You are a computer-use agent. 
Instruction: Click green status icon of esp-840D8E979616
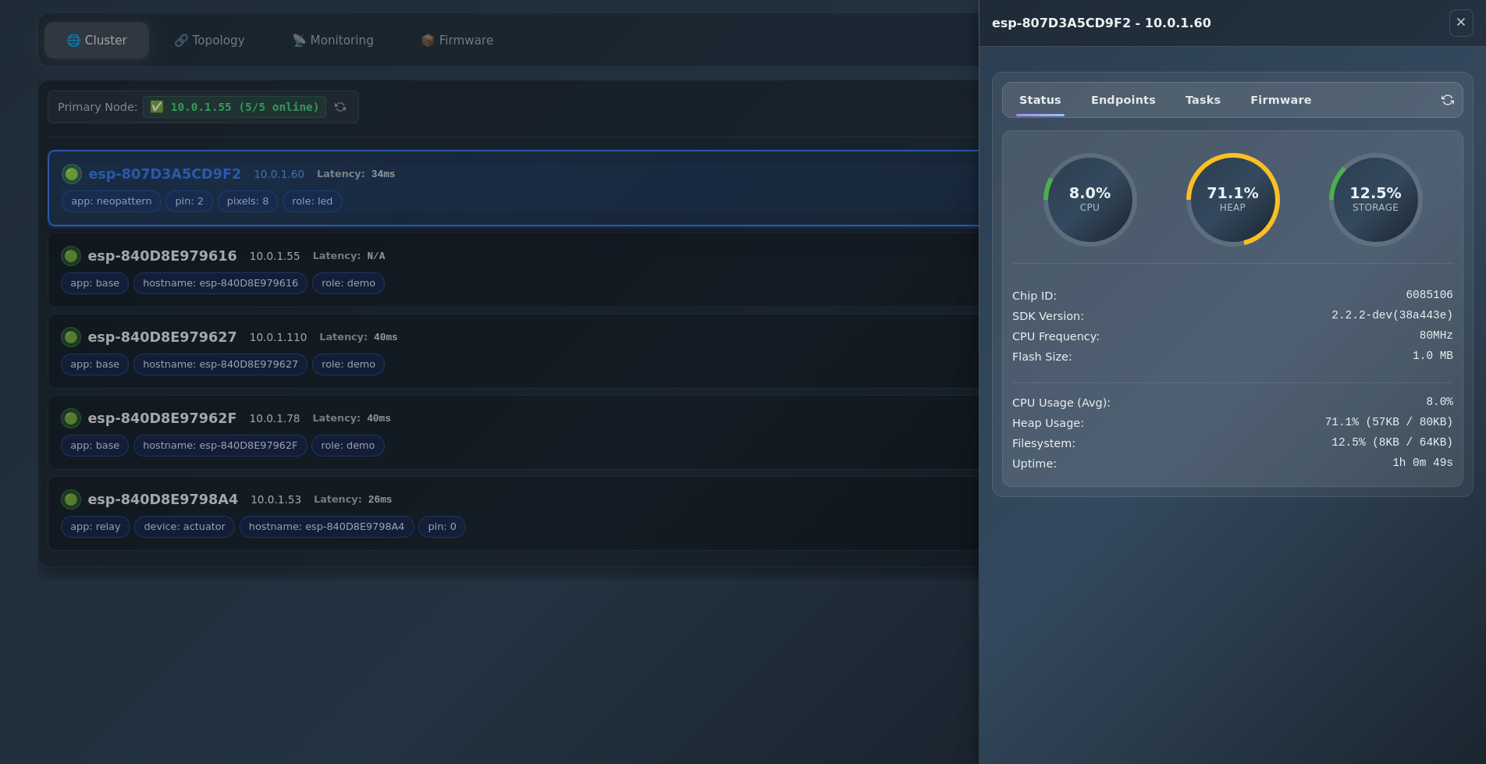pyautogui.click(x=71, y=256)
